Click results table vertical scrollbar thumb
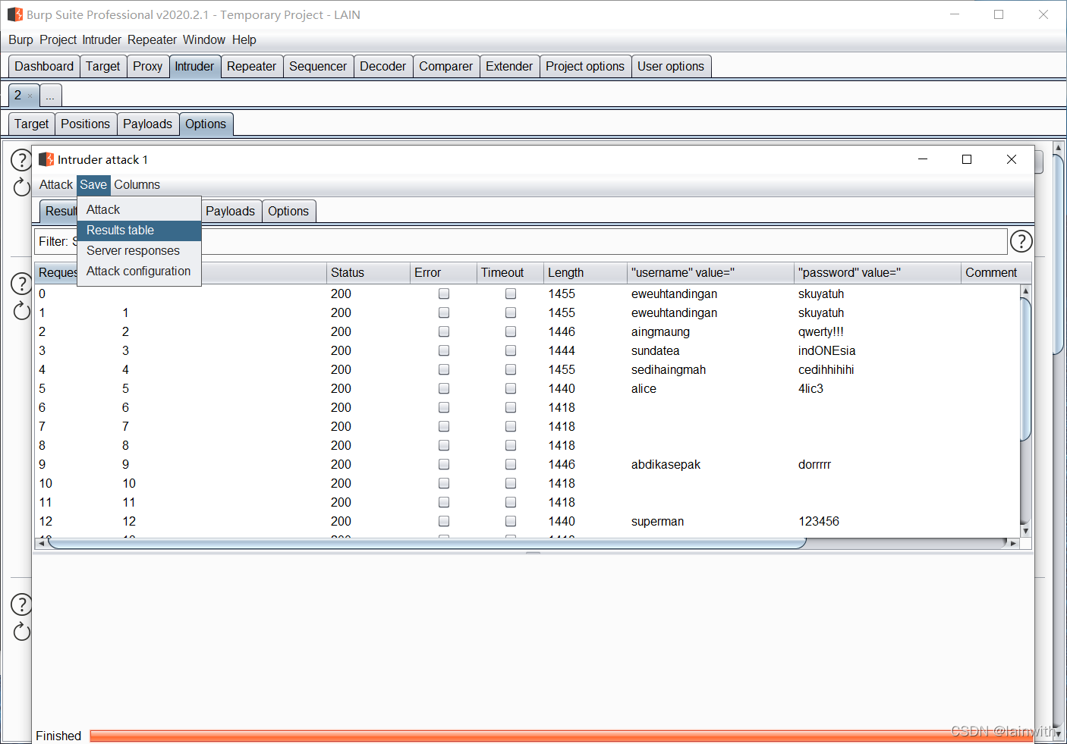Screen dimensions: 1067x744 click(x=1025, y=369)
